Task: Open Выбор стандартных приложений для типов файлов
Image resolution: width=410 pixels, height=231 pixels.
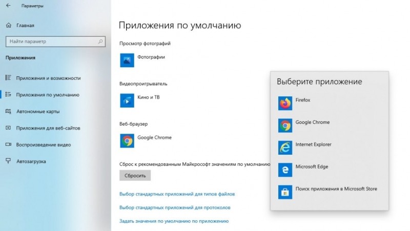Action: pos(177,194)
